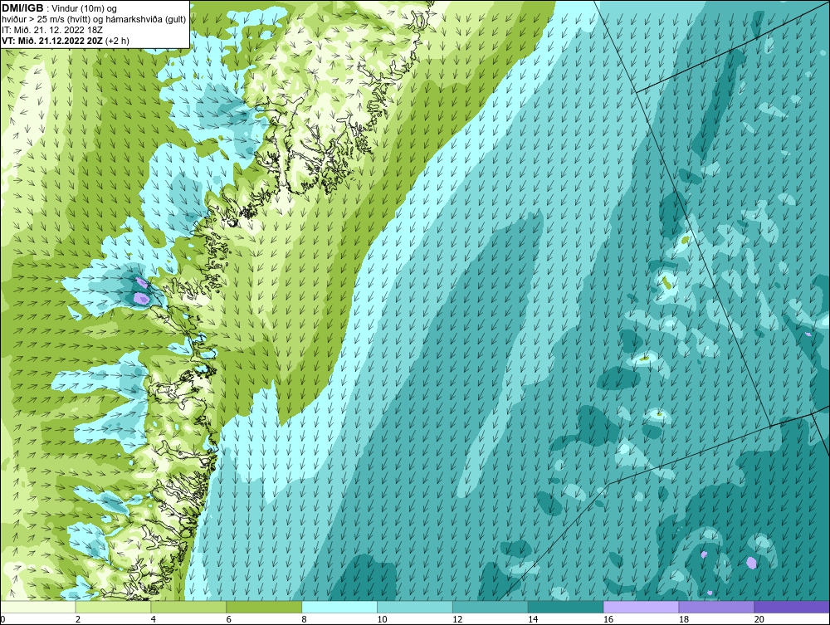
Task: Click the DMI/IGB title text
Action: (22, 8)
